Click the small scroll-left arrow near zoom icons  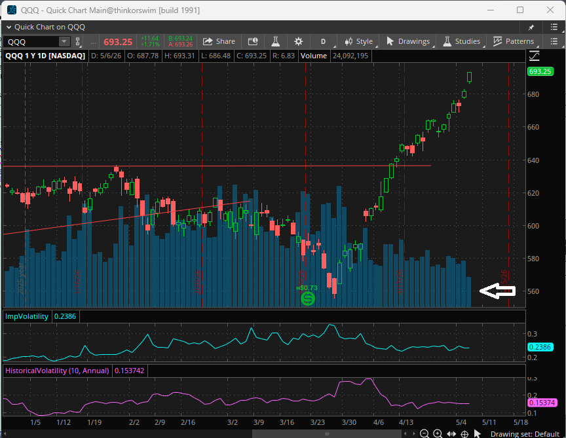(406, 433)
